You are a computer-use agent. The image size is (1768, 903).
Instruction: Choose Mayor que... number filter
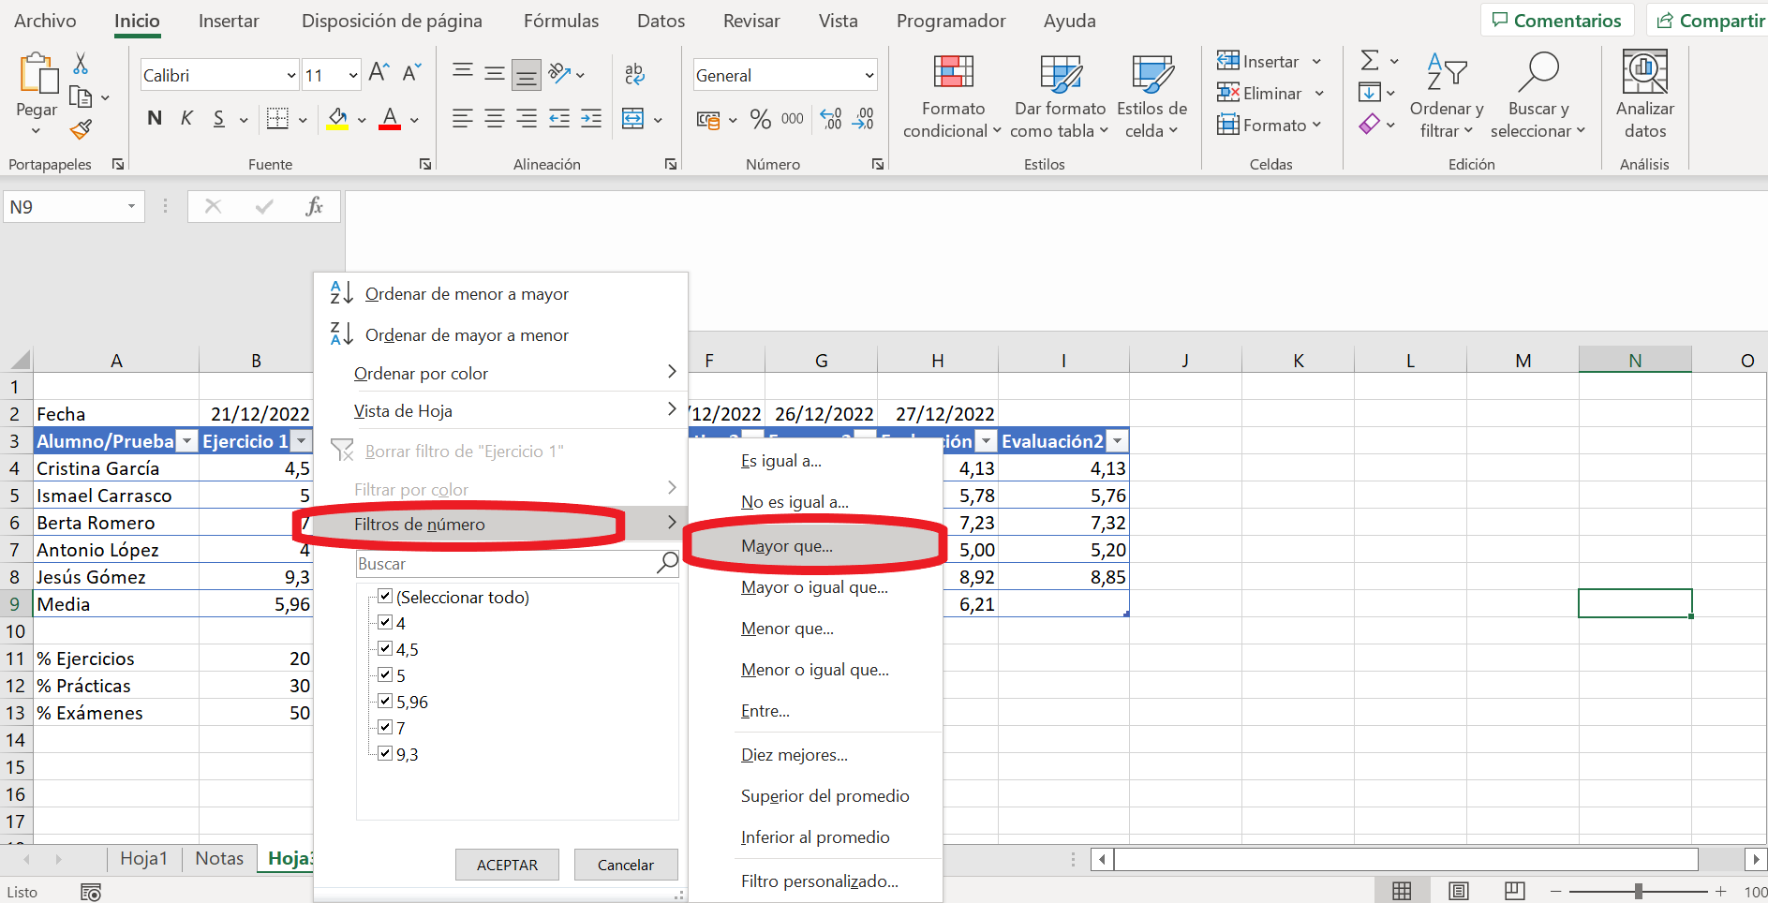(815, 546)
